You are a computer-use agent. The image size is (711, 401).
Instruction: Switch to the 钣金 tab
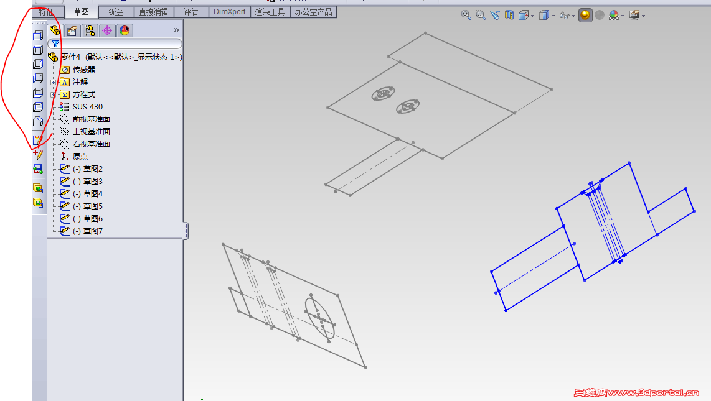116,12
